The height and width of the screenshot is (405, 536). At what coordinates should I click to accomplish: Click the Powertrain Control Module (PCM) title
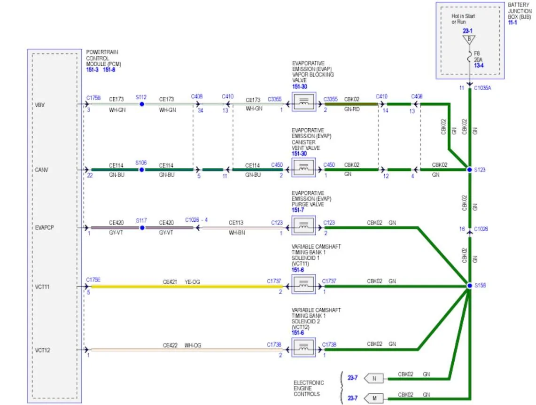[x=103, y=58]
